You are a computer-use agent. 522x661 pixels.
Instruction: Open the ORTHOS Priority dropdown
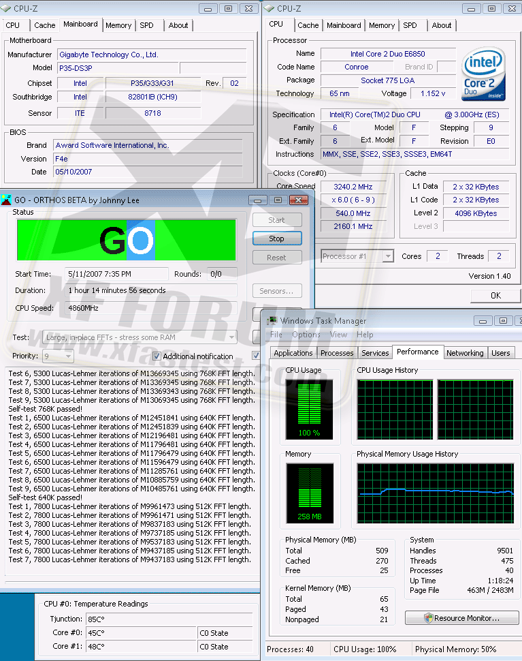pos(58,356)
